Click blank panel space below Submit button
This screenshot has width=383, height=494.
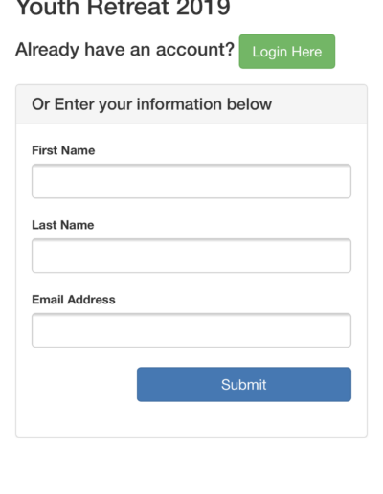[x=191, y=419]
